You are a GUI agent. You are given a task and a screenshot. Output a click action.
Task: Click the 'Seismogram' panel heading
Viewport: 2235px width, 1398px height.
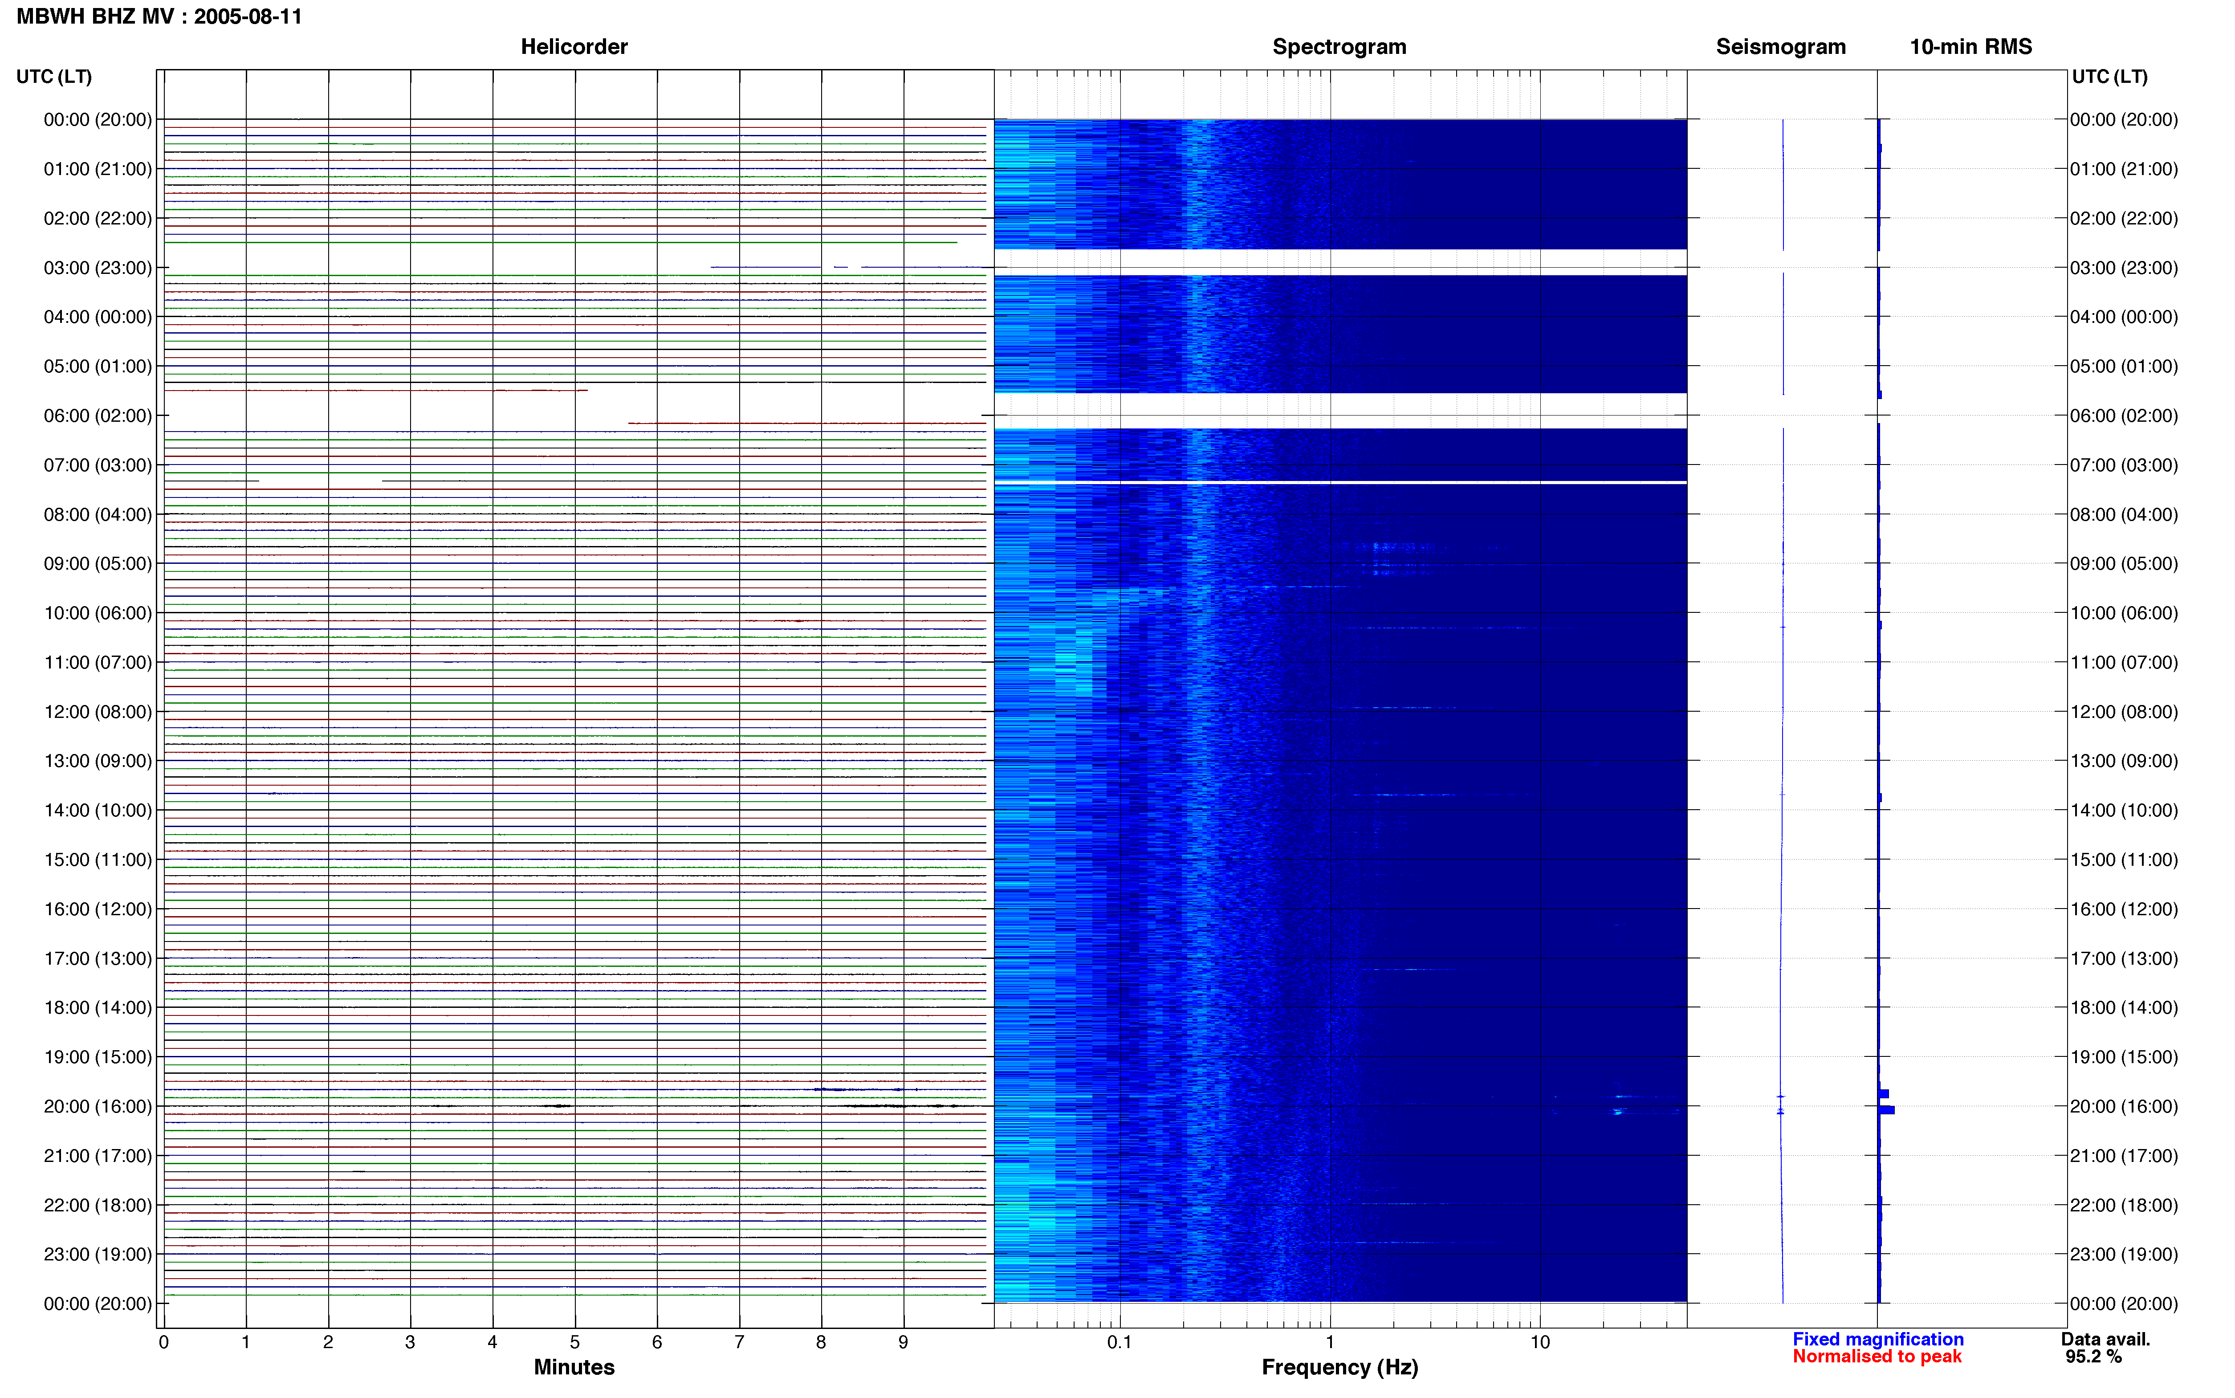coord(1780,47)
